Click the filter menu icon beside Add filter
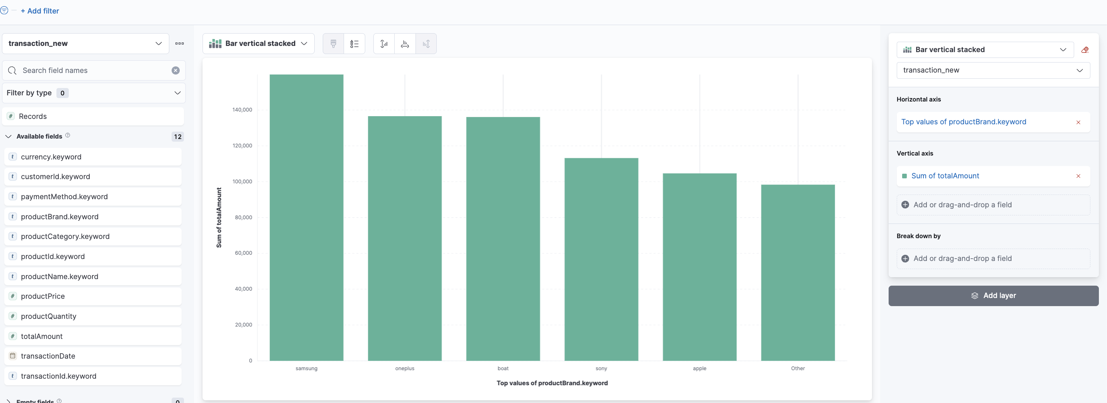Screen dimensions: 1107x403 4,11
